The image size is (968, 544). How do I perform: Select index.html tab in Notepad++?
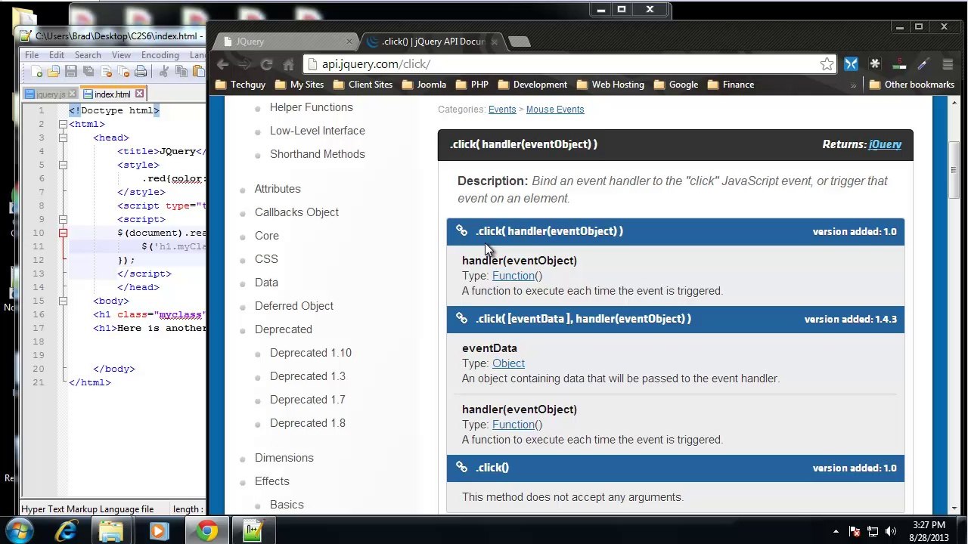[113, 94]
